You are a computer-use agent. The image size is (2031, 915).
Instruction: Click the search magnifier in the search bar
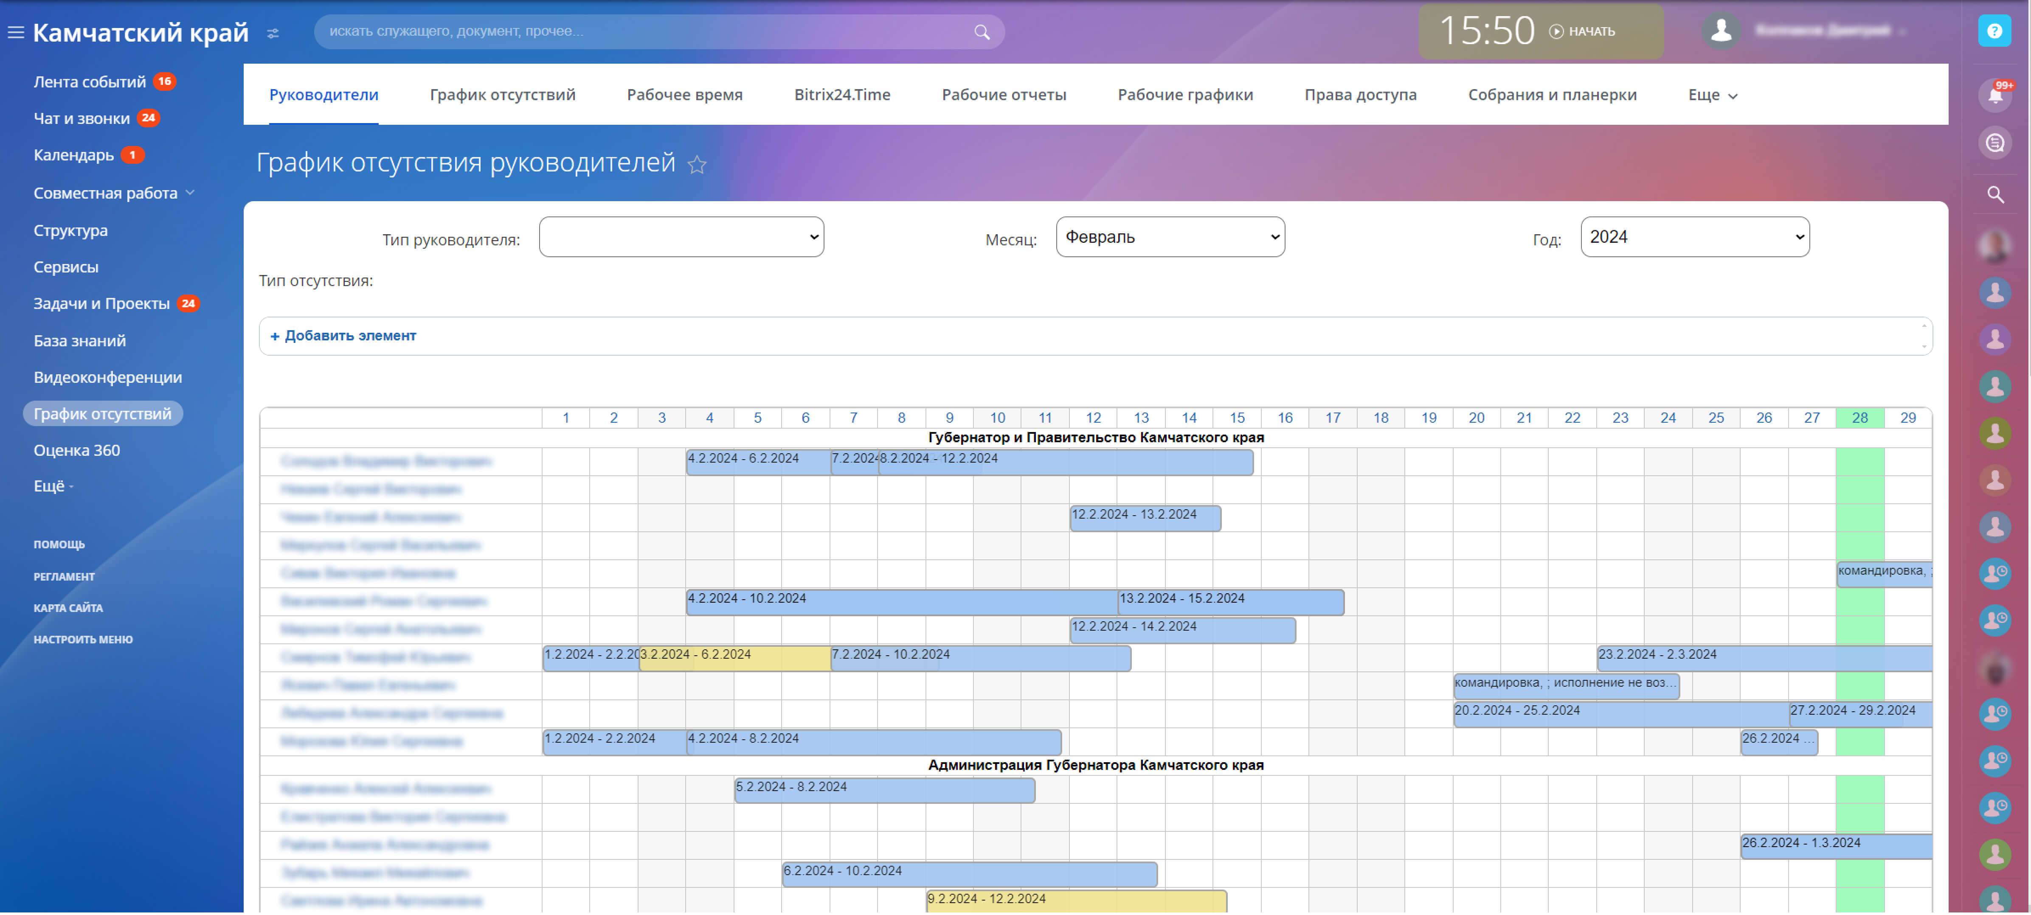(982, 31)
